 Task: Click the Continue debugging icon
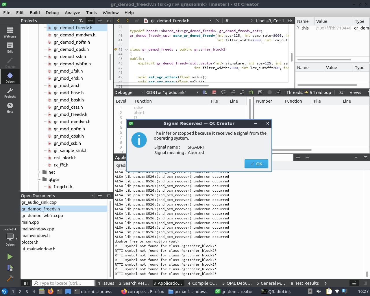(x=205, y=92)
